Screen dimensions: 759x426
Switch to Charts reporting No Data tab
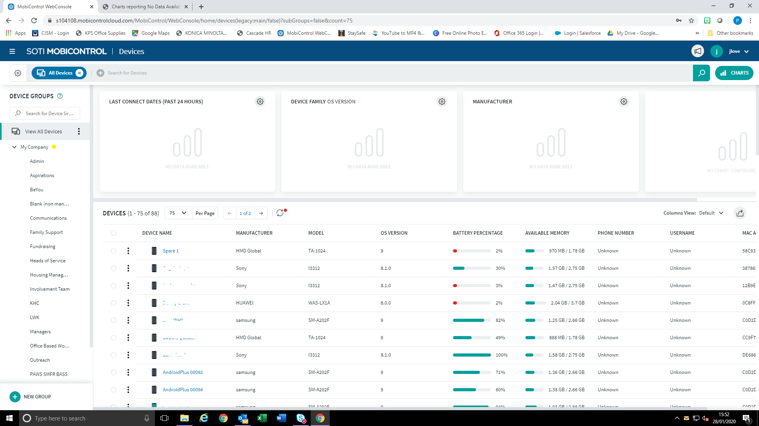click(x=145, y=7)
